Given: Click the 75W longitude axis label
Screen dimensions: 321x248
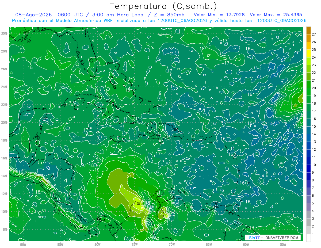Looking at the screenshot, I should click(x=135, y=245).
